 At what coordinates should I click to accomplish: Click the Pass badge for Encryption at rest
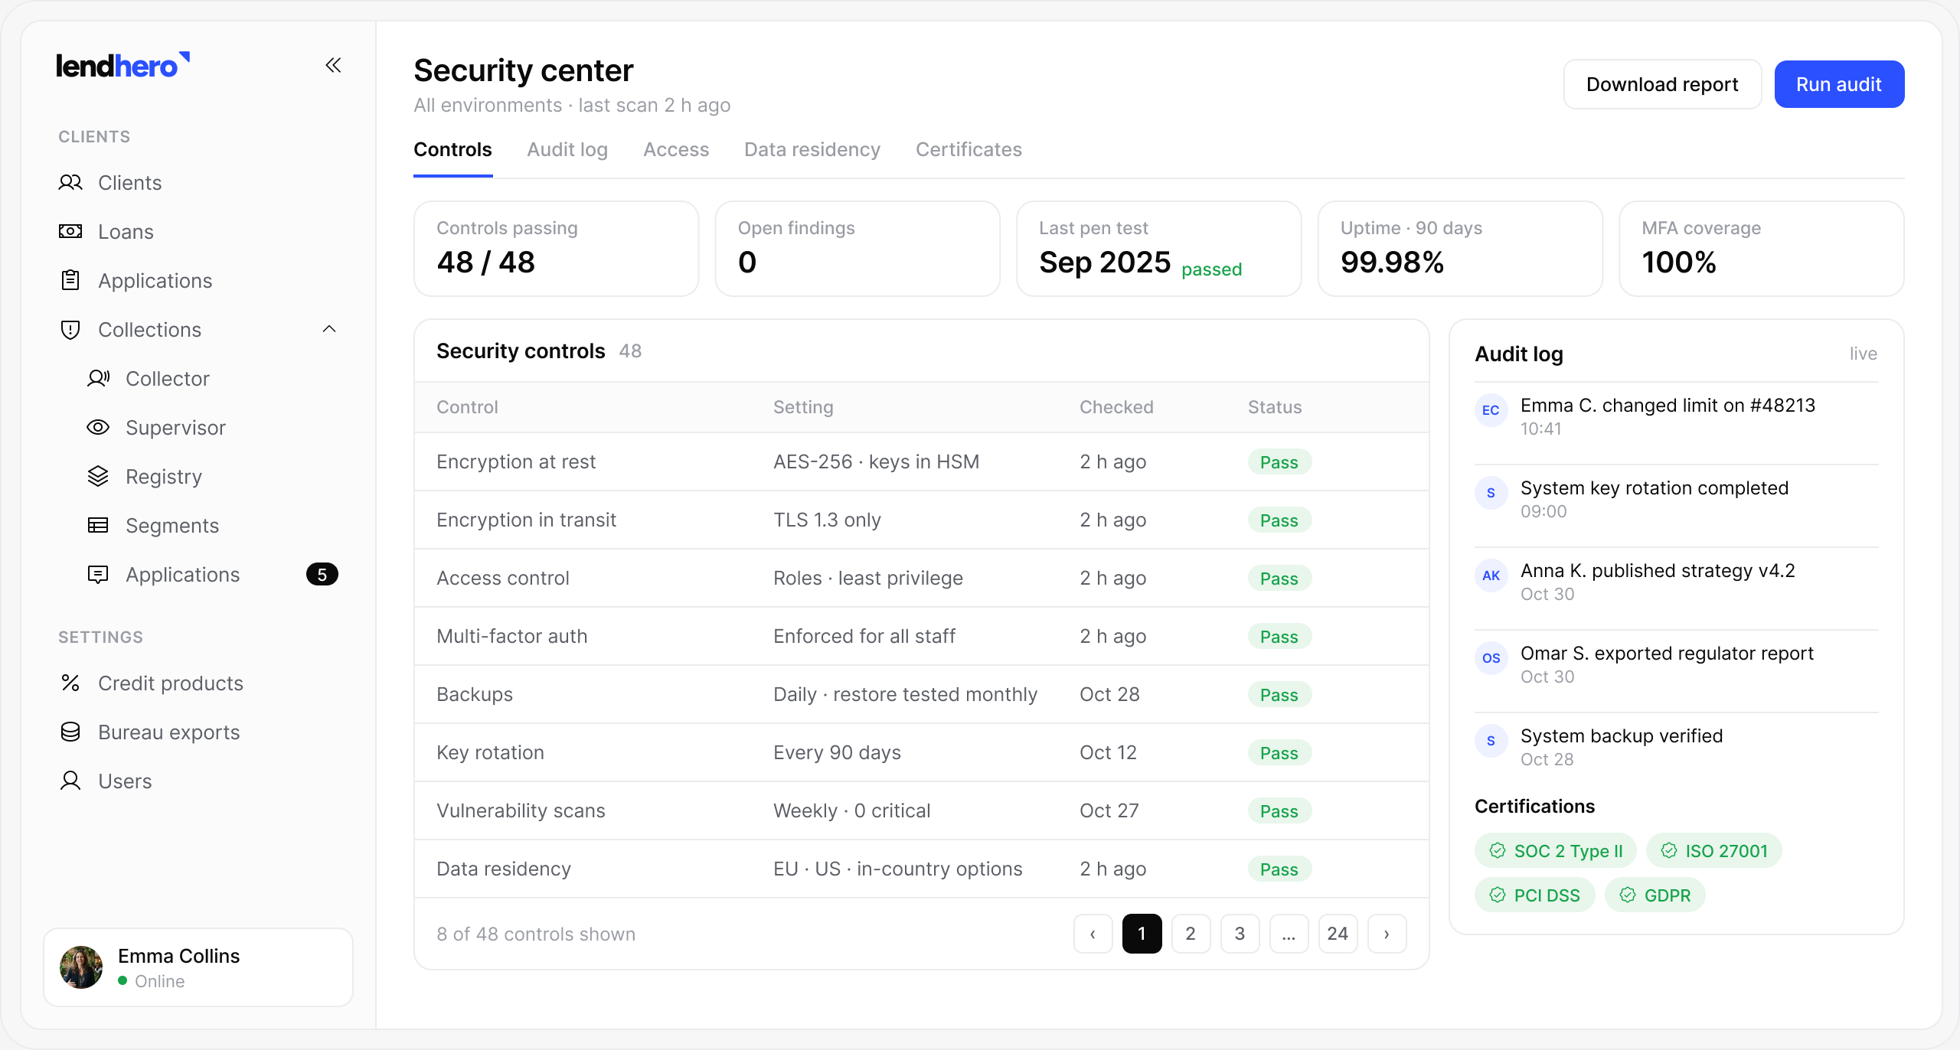[1279, 462]
